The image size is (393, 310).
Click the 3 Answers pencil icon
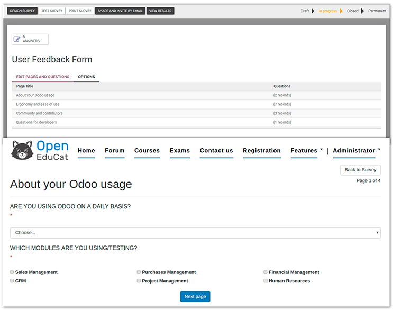click(x=17, y=39)
